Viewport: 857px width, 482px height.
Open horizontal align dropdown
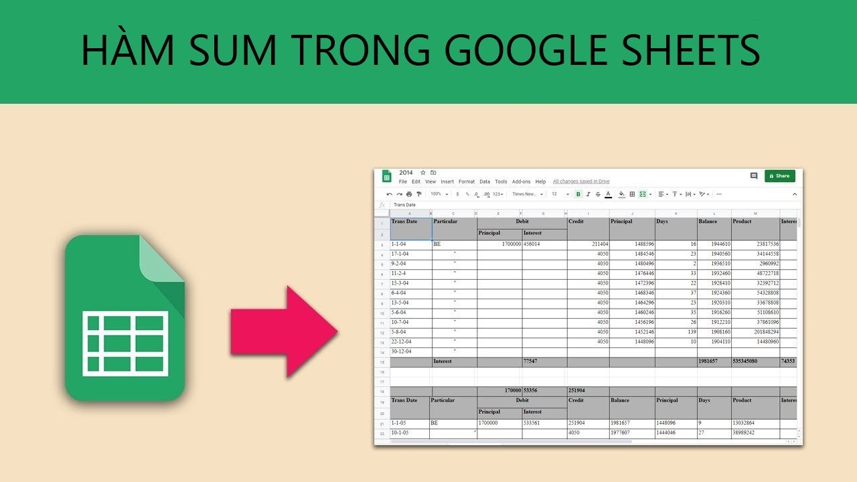(x=663, y=194)
